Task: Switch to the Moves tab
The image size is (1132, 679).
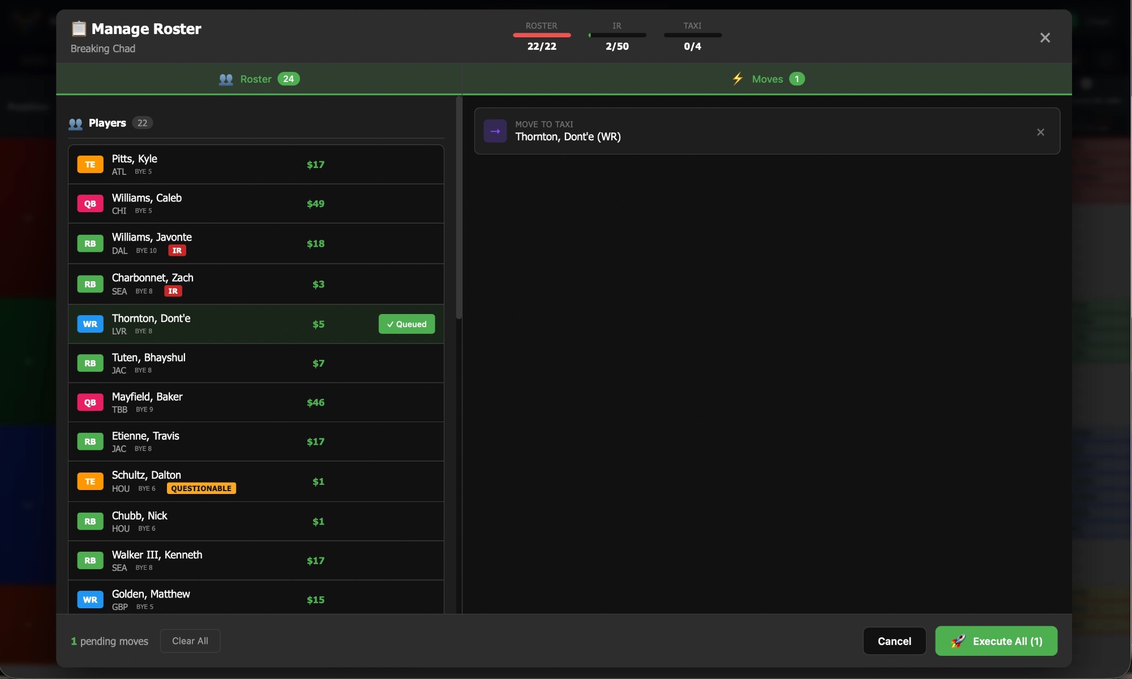Action: tap(767, 79)
